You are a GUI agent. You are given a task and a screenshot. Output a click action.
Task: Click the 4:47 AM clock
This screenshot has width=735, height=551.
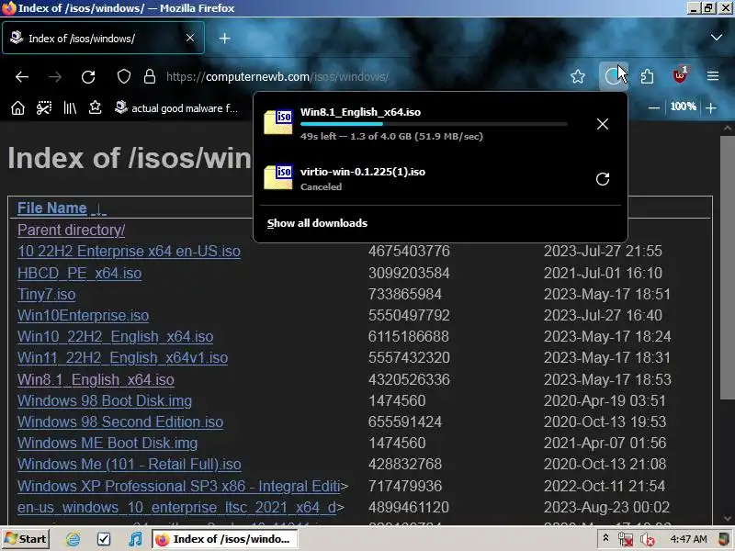tap(688, 539)
